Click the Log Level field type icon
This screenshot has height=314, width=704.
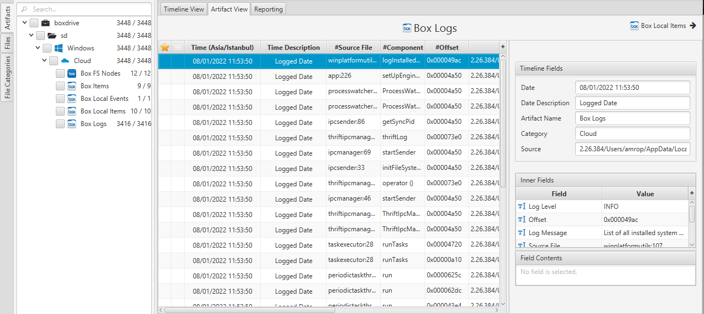click(x=522, y=207)
